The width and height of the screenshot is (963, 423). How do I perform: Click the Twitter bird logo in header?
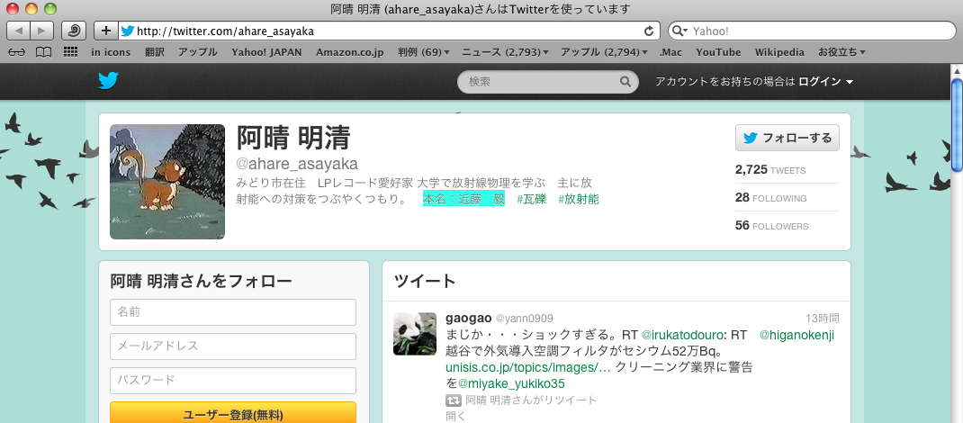pyautogui.click(x=108, y=81)
